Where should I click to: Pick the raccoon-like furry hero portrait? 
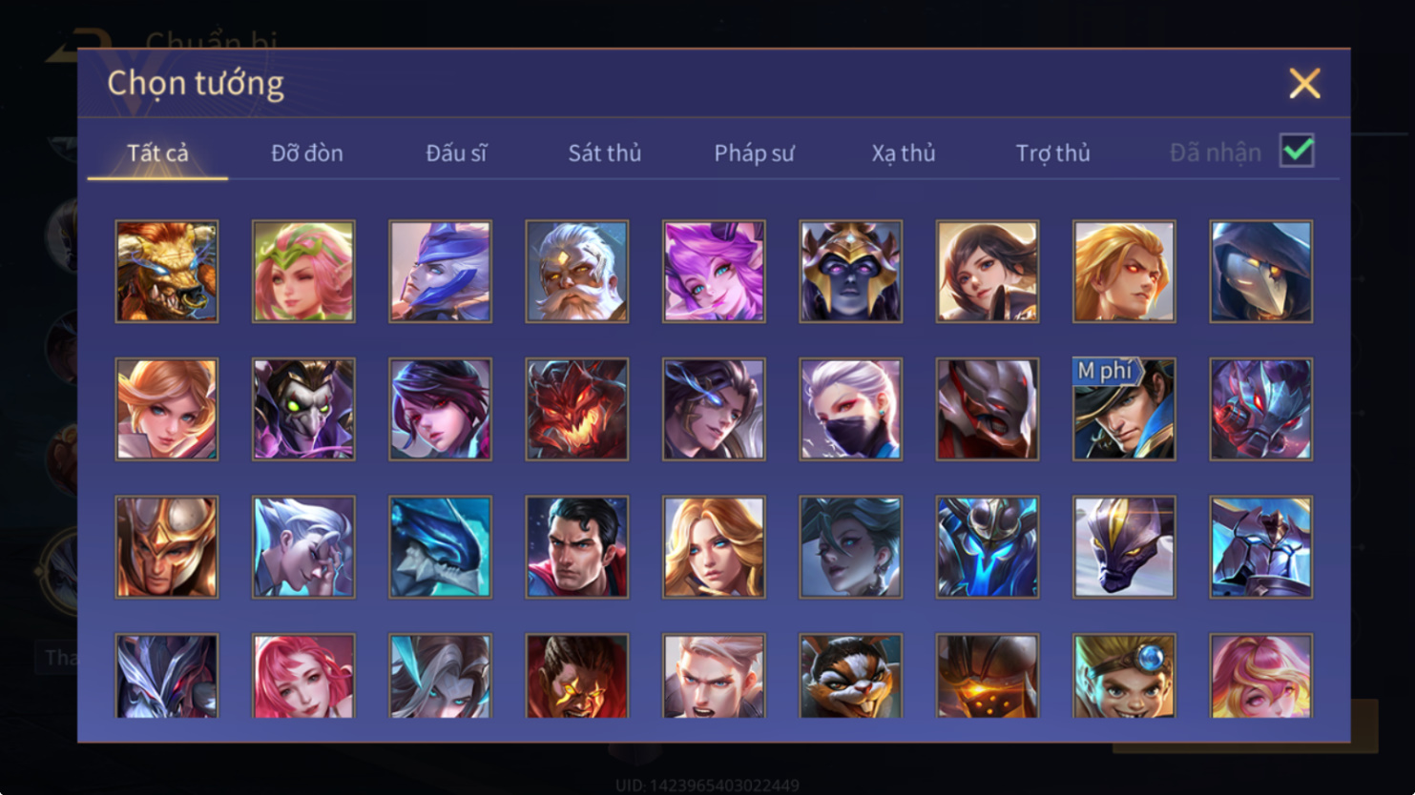coord(850,676)
